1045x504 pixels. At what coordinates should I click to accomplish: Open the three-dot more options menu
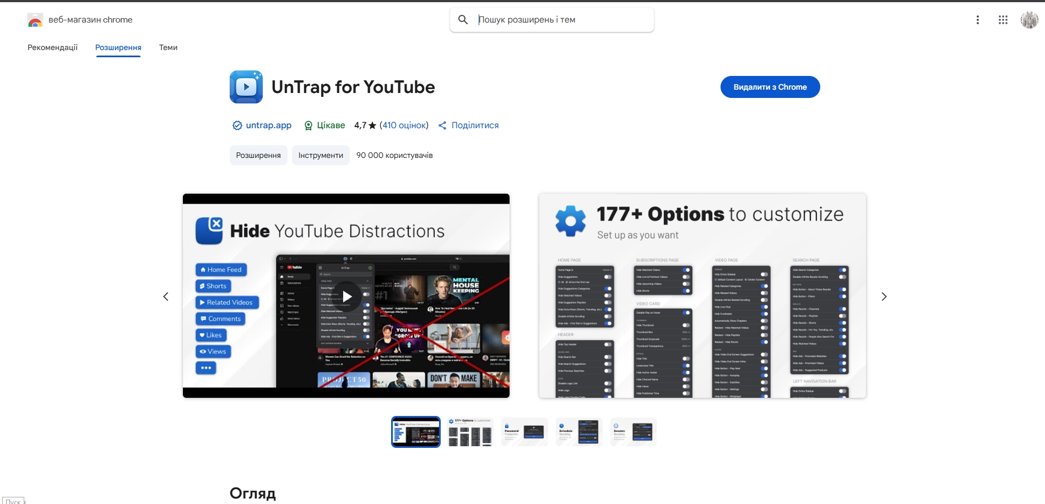click(978, 20)
